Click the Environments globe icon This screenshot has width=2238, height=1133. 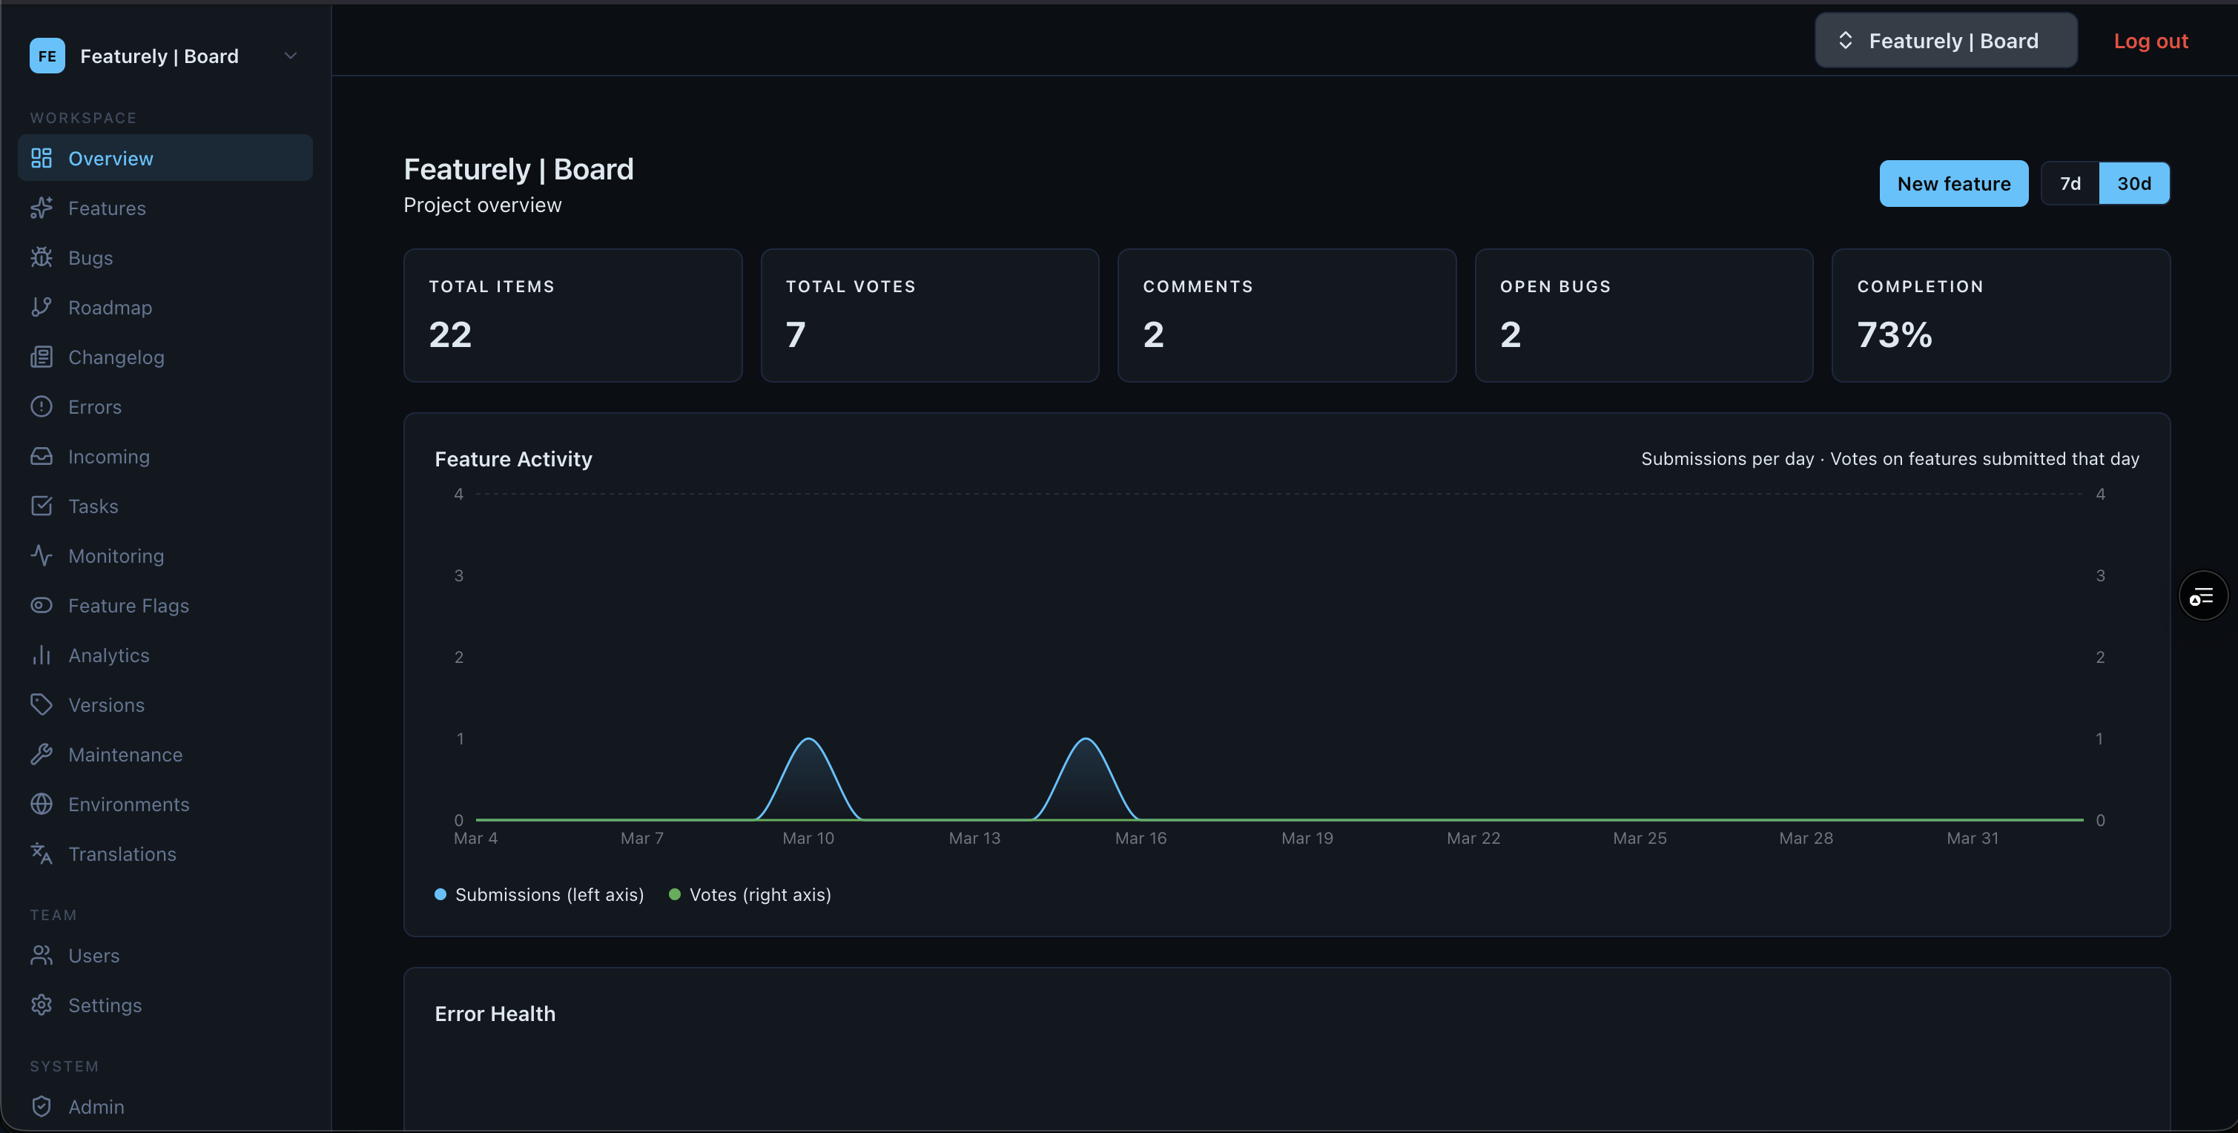tap(41, 804)
